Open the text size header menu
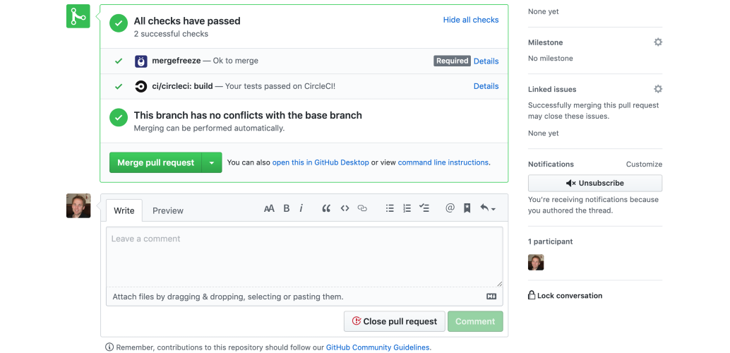 [269, 208]
